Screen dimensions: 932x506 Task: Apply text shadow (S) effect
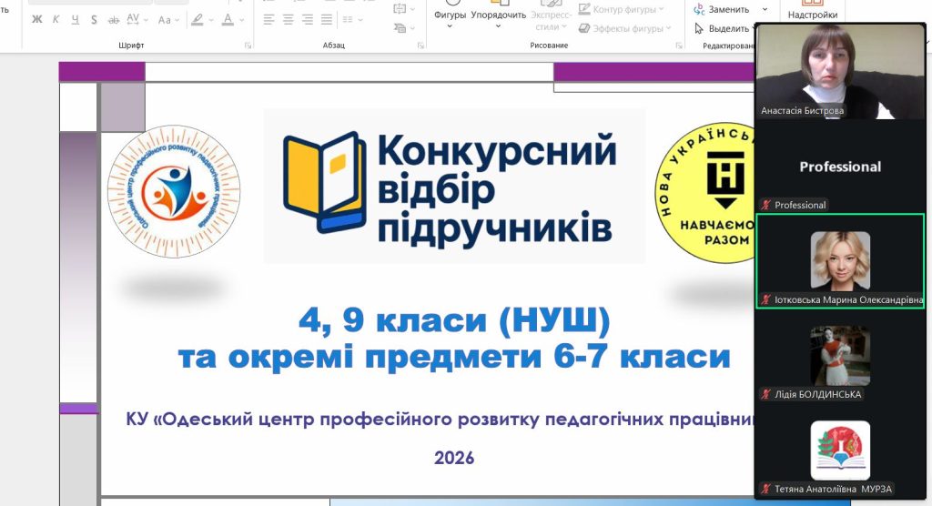(x=94, y=19)
